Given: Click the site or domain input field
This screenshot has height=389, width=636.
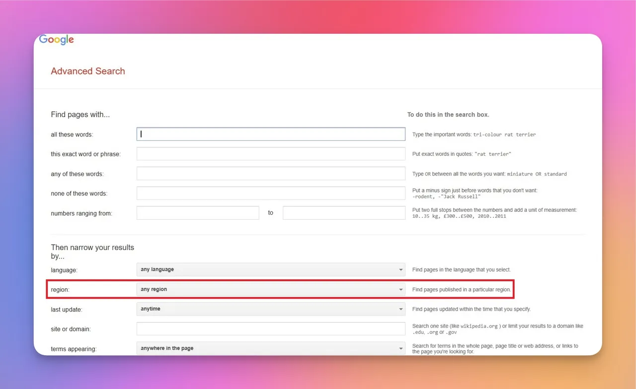Looking at the screenshot, I should pyautogui.click(x=271, y=329).
